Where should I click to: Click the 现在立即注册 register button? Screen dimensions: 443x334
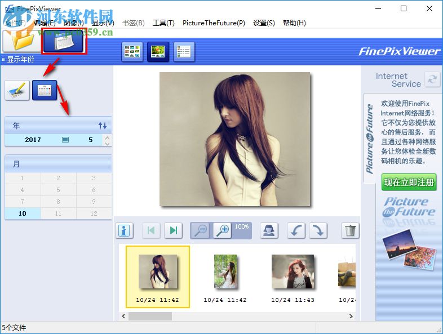(409, 182)
